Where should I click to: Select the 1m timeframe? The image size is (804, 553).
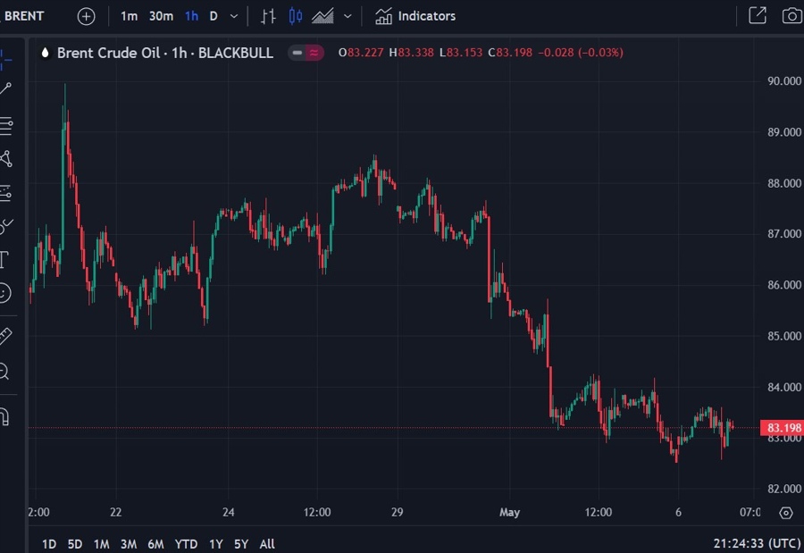click(x=129, y=16)
